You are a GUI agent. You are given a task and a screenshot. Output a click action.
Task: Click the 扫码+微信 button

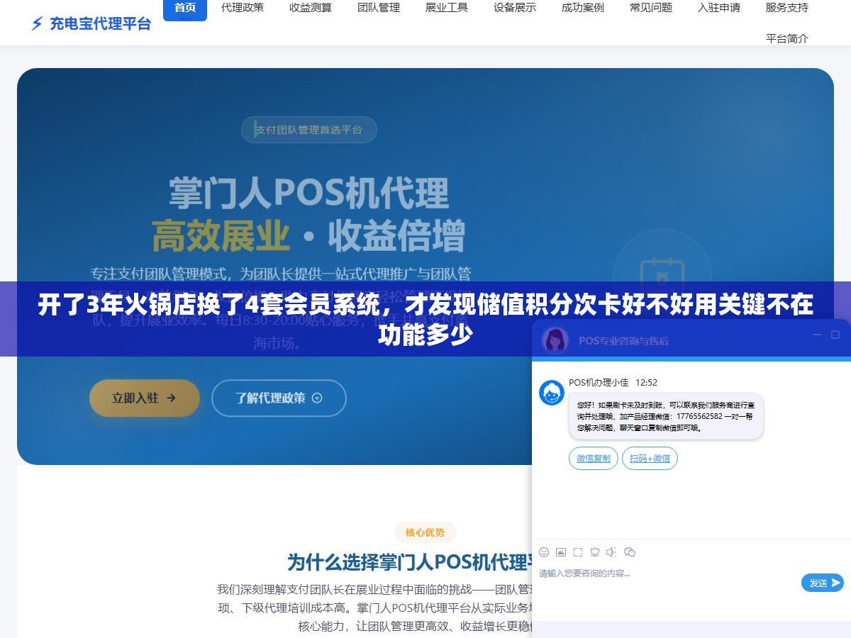[650, 458]
